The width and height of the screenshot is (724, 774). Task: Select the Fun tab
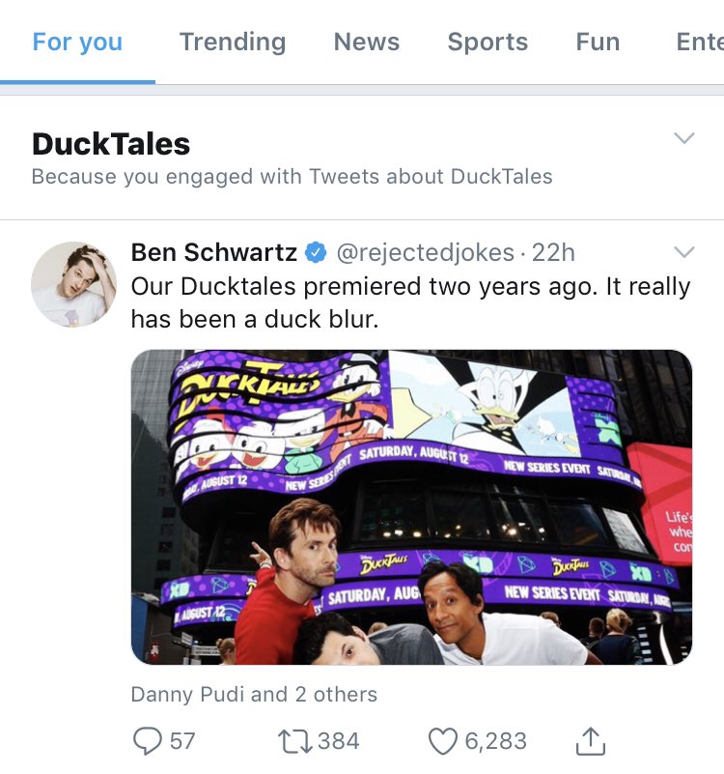click(598, 42)
